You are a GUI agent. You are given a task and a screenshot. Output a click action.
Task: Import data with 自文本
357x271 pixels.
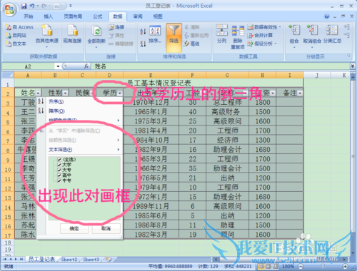[16, 44]
